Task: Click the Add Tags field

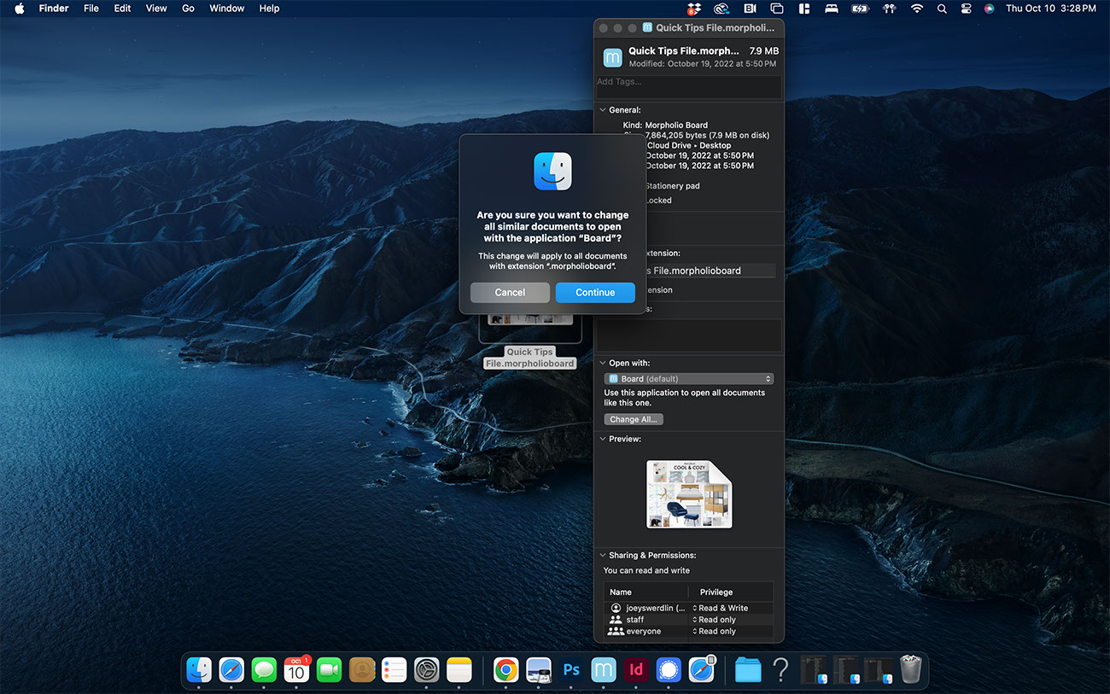Action: point(688,86)
